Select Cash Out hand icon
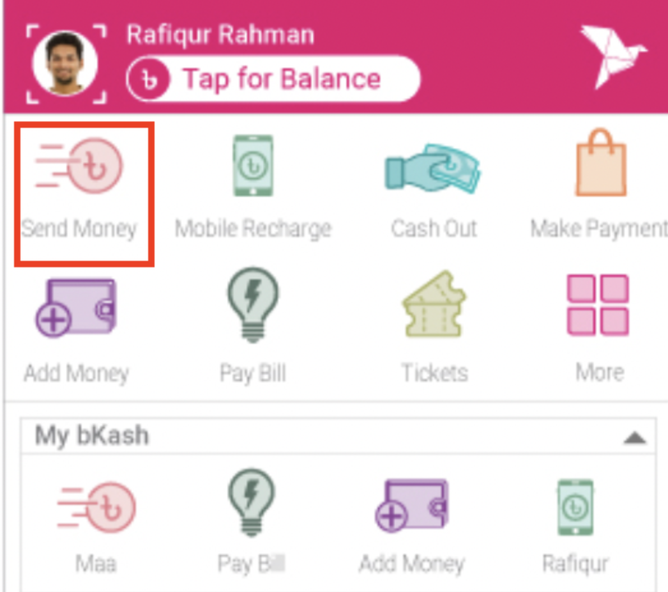 click(433, 169)
